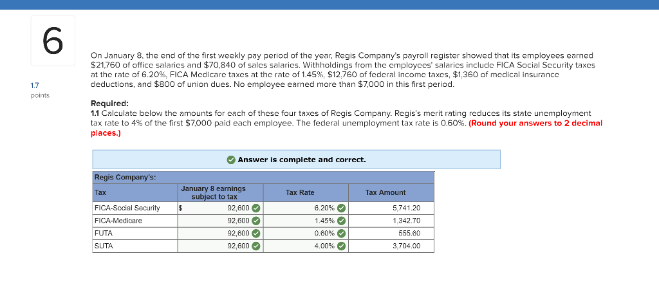This screenshot has width=659, height=294.
Task: Click the 'points' label under 1.7
Action: [40, 95]
